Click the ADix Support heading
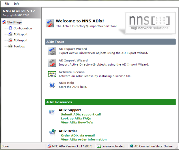The width and height of the screenshot is (179, 150). [70, 110]
